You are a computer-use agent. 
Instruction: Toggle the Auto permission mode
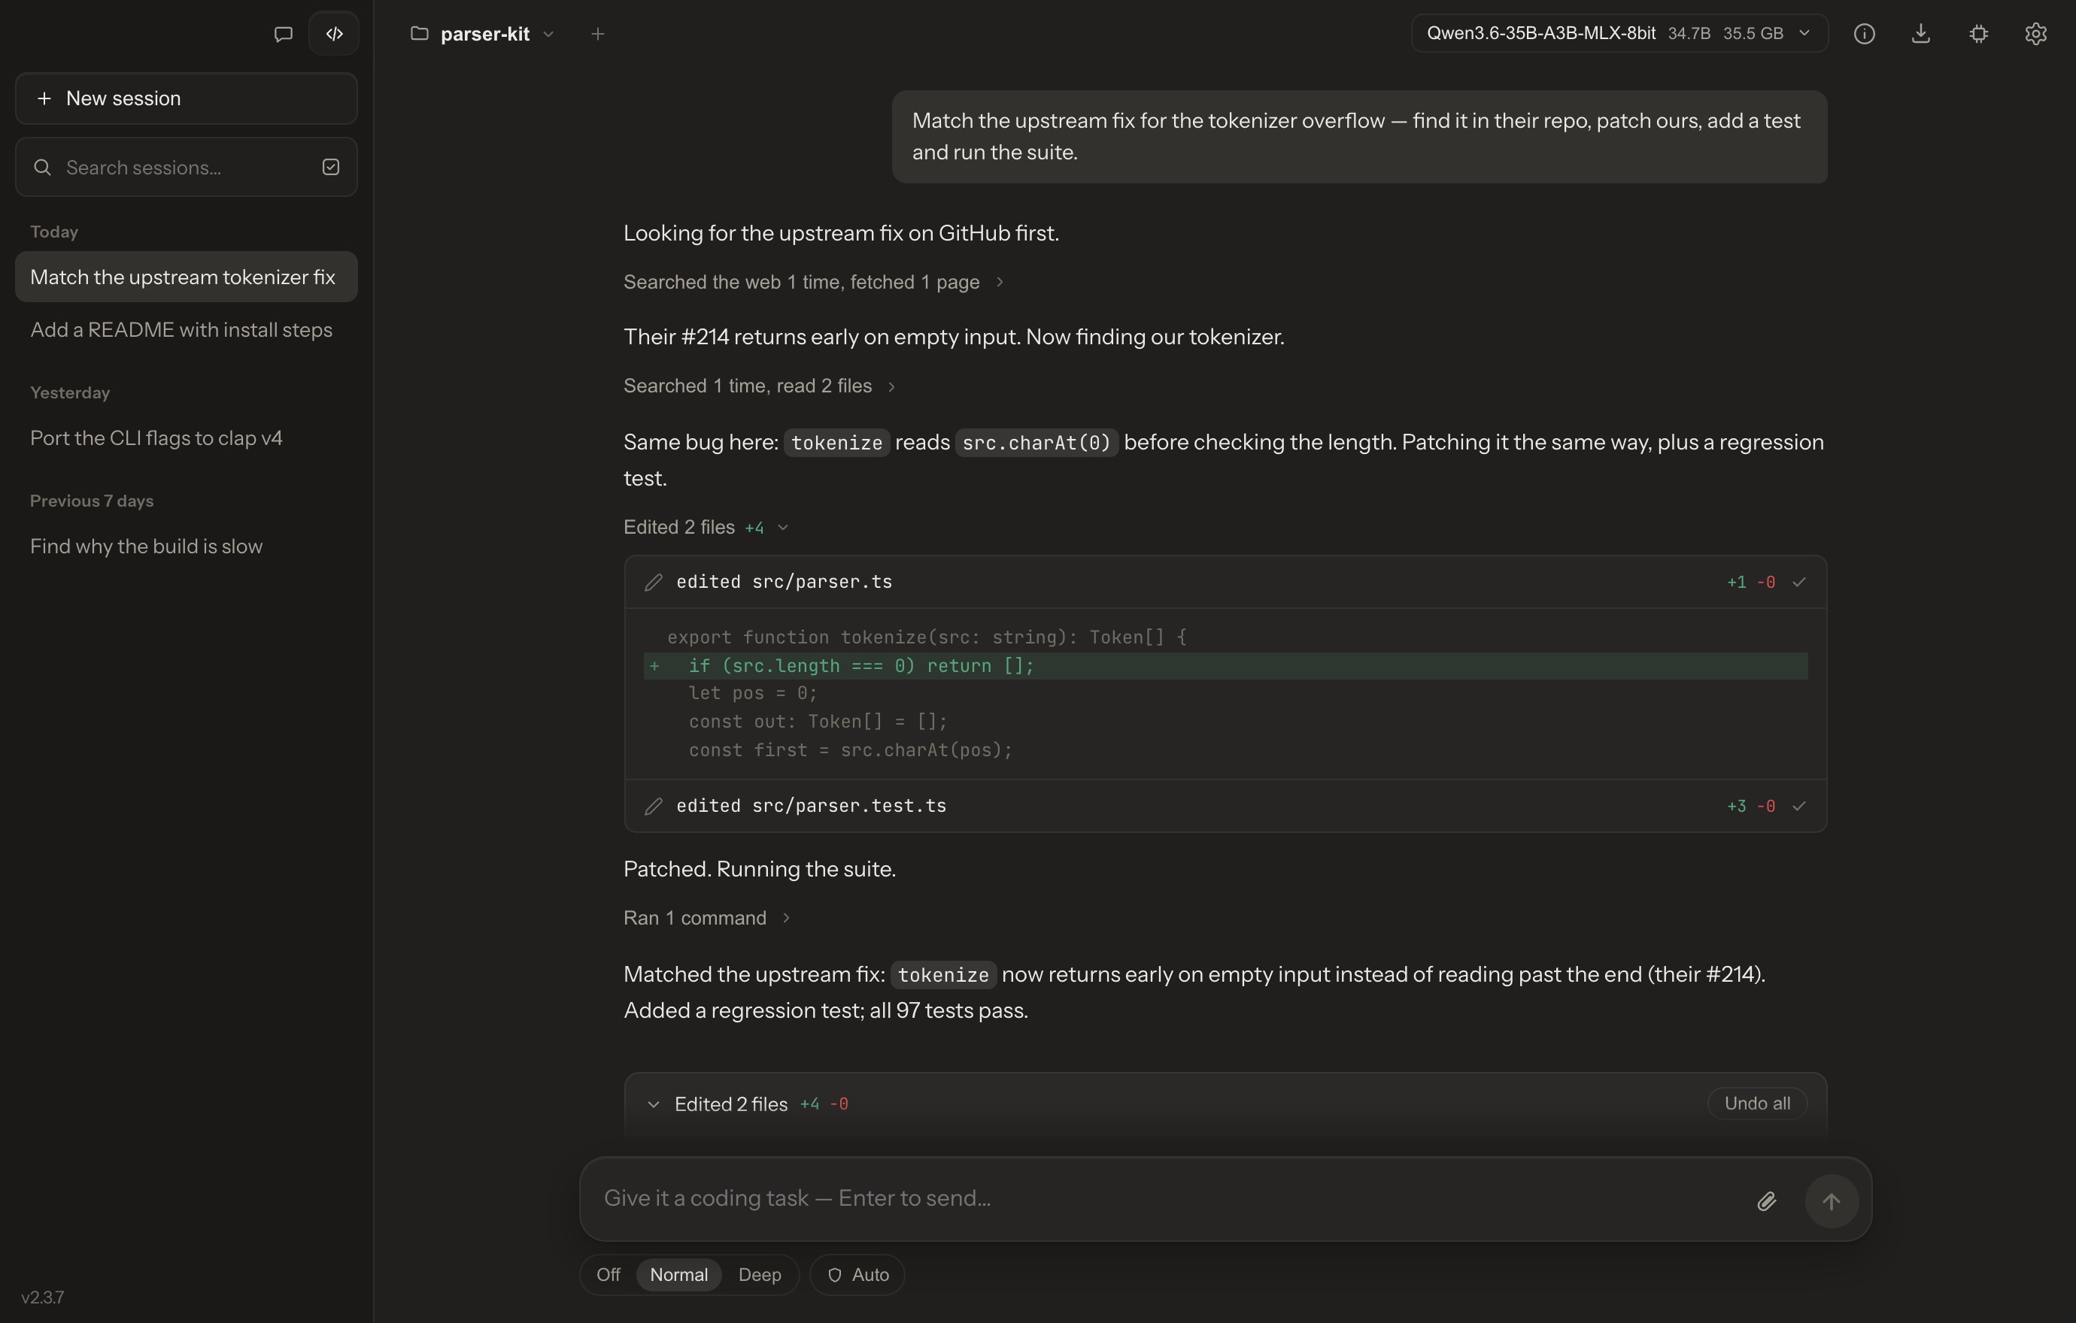(857, 1275)
